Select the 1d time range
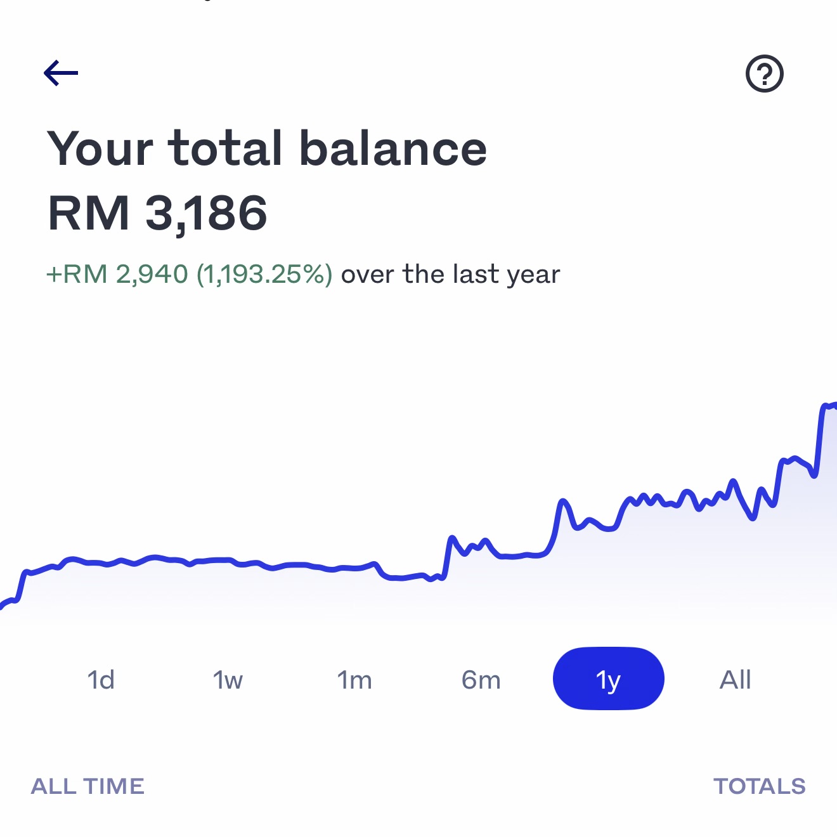The width and height of the screenshot is (837, 837). click(x=101, y=680)
